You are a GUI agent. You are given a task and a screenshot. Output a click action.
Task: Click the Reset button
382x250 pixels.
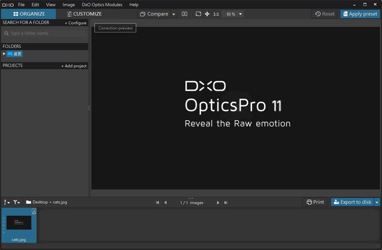[325, 14]
